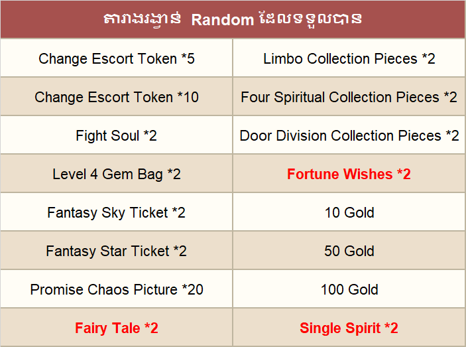Click the 50 Gold reward cell

pyautogui.click(x=349, y=251)
